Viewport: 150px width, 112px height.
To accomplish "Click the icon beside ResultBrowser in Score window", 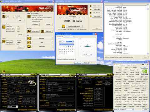I will click(91, 13).
